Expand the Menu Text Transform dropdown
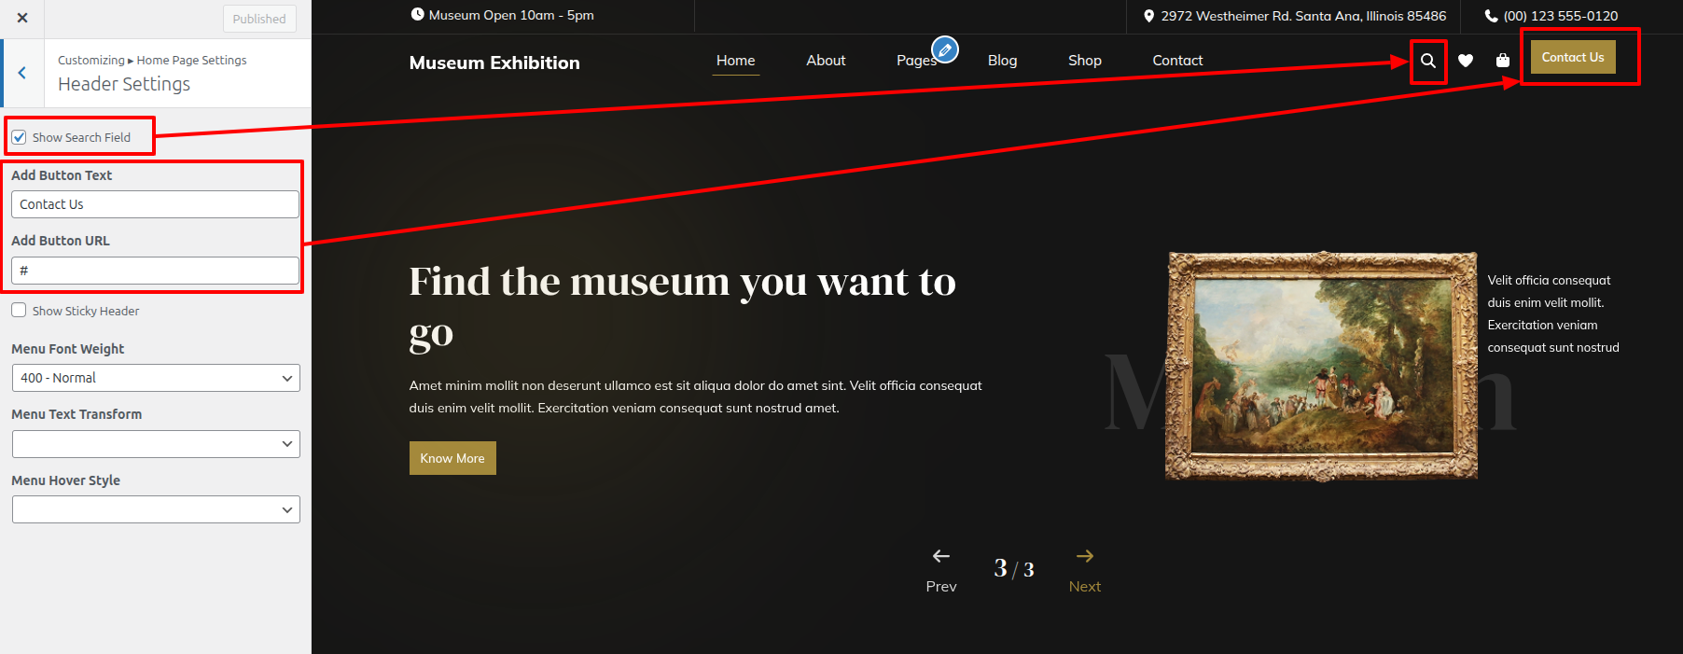 click(x=156, y=444)
